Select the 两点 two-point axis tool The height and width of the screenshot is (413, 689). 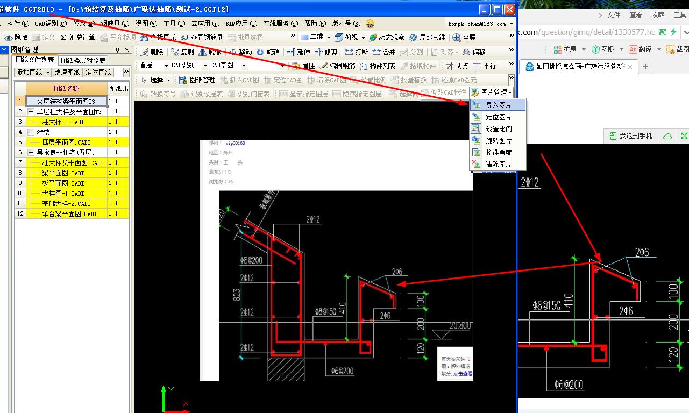click(x=457, y=66)
